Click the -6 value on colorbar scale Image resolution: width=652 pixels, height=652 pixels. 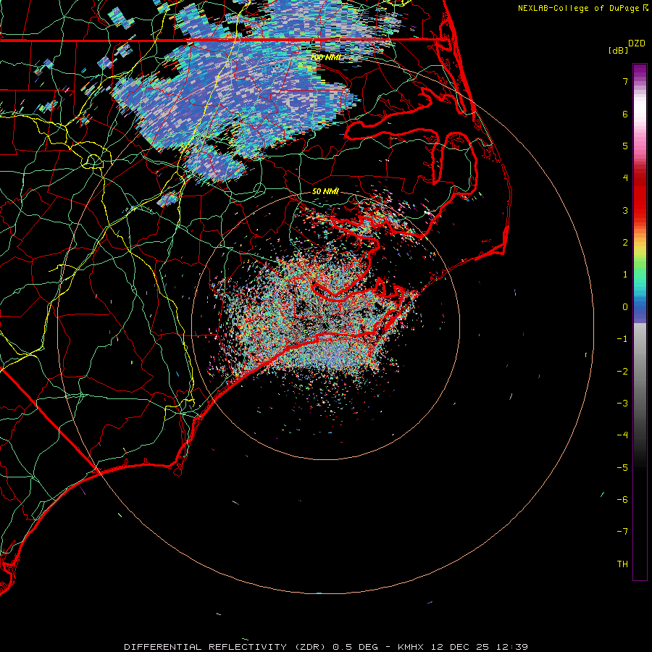pos(622,500)
